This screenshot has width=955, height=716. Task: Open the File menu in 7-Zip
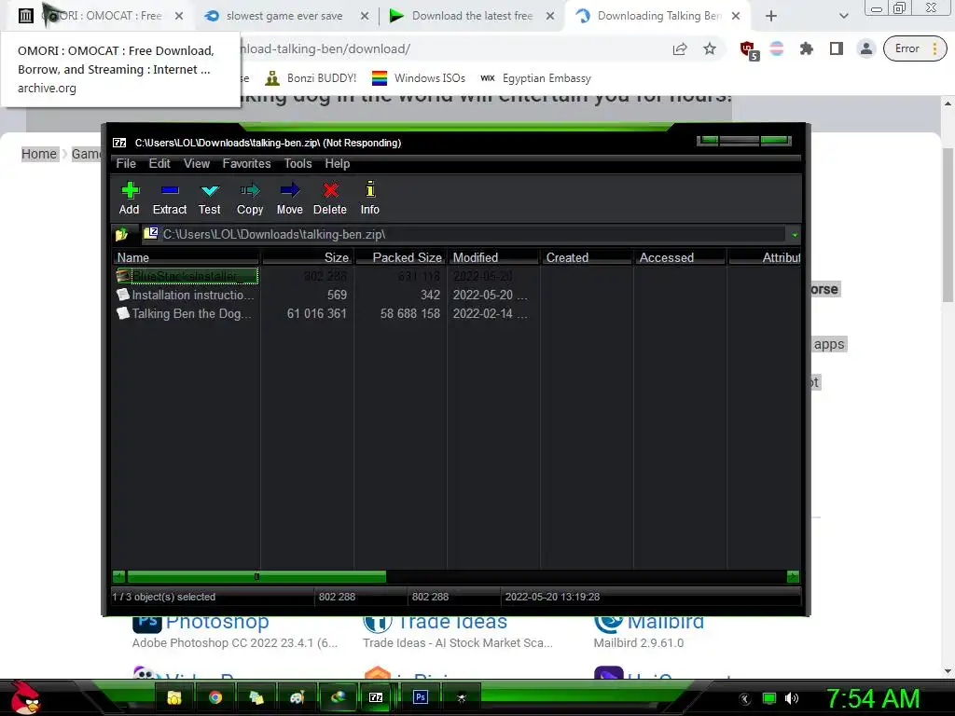(126, 164)
